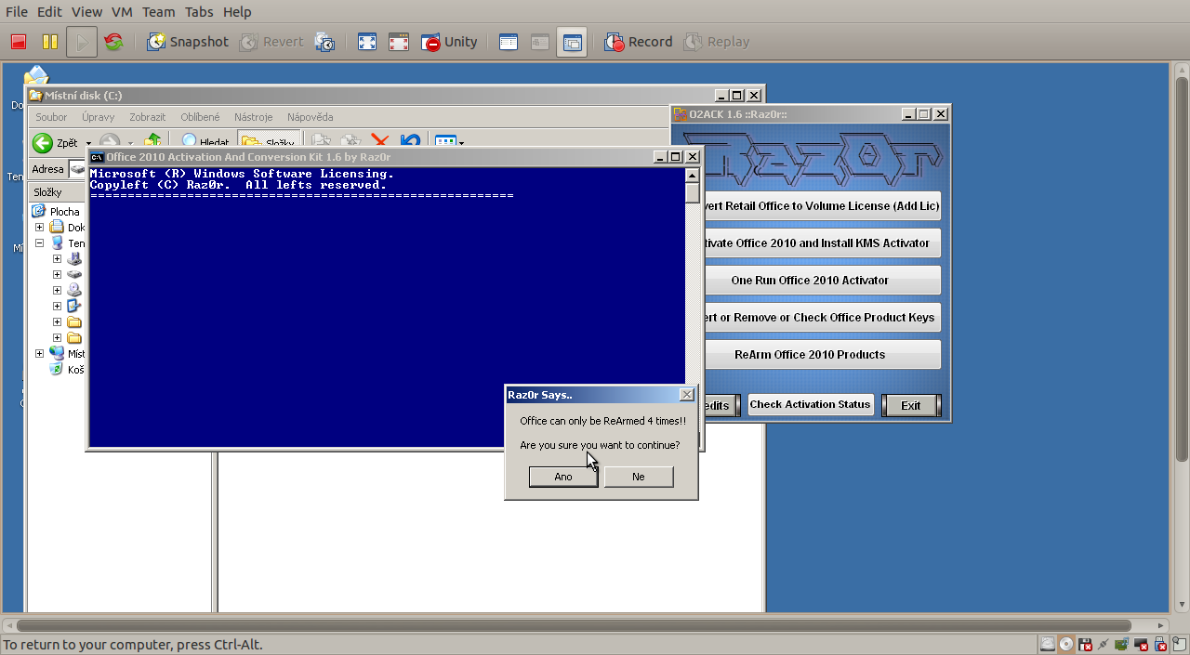1190x655 pixels.
Task: Click the show console view icon
Action: 508,42
